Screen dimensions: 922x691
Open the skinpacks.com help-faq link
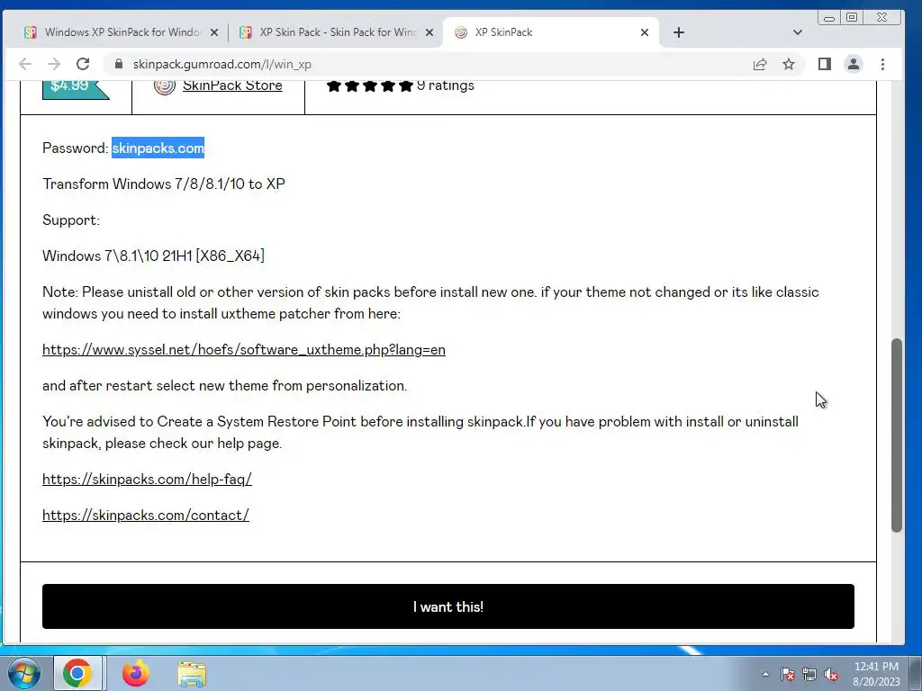147,479
